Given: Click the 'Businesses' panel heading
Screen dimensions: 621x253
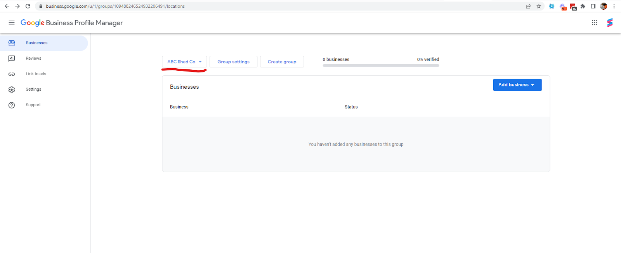Looking at the screenshot, I should [x=184, y=87].
